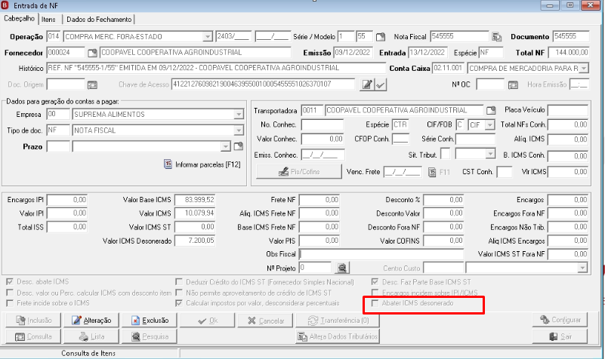The height and width of the screenshot is (359, 605).
Task: Open the Empresa dropdown showing SUPREMA ALIMENTOS
Action: [239, 115]
